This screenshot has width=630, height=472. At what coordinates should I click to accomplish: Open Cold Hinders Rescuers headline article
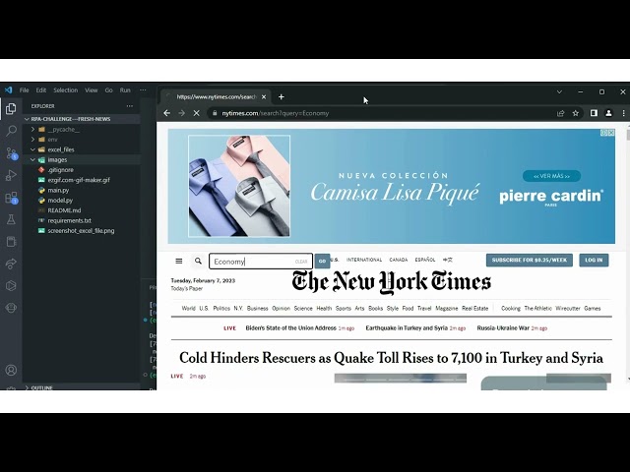391,358
